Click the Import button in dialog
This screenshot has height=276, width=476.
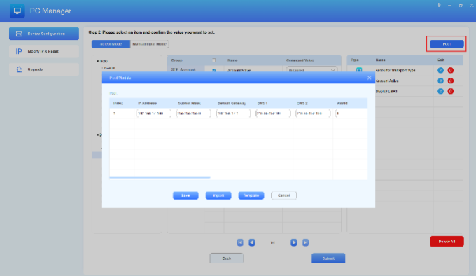(218, 195)
